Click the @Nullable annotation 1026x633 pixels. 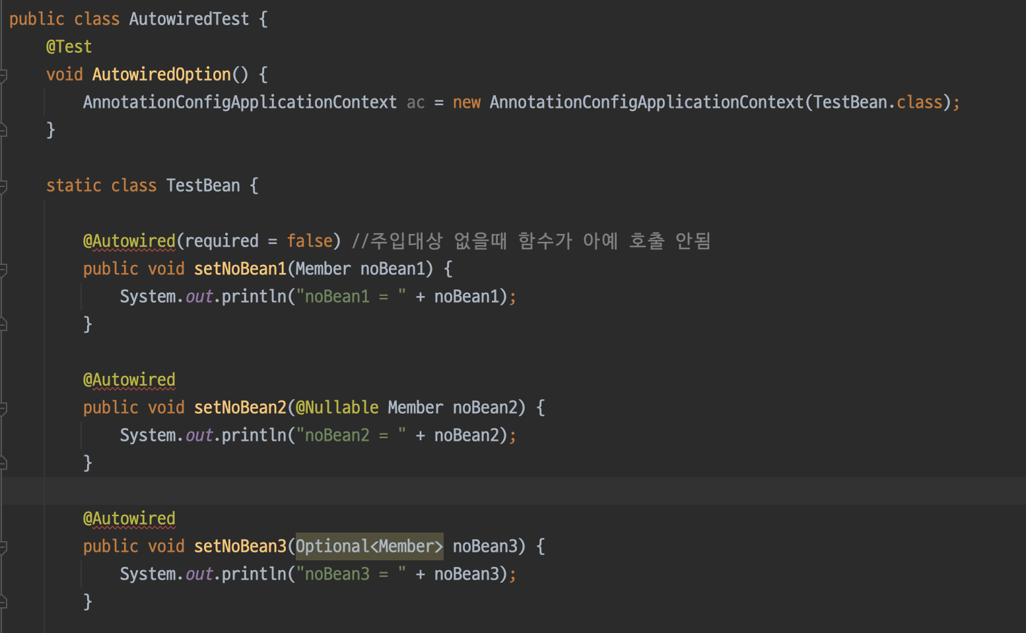[337, 407]
